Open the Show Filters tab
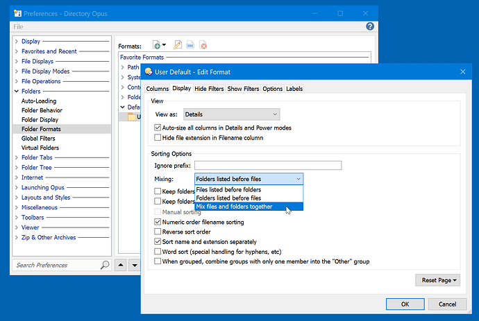Screen dimensions: 479x321 point(243,89)
